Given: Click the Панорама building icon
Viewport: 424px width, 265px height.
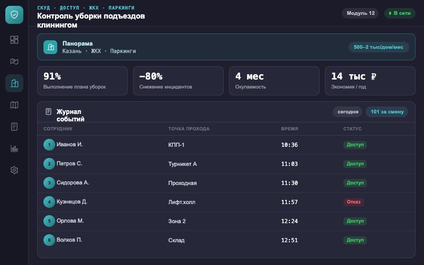Looking at the screenshot, I should pyautogui.click(x=50, y=47).
